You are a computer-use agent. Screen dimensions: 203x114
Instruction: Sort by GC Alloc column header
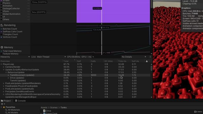click(x=110, y=61)
